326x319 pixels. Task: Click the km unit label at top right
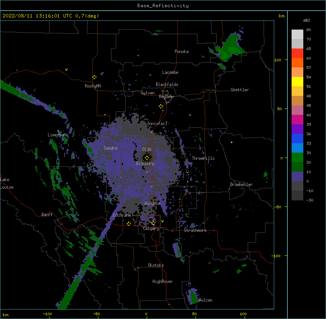coord(282,16)
